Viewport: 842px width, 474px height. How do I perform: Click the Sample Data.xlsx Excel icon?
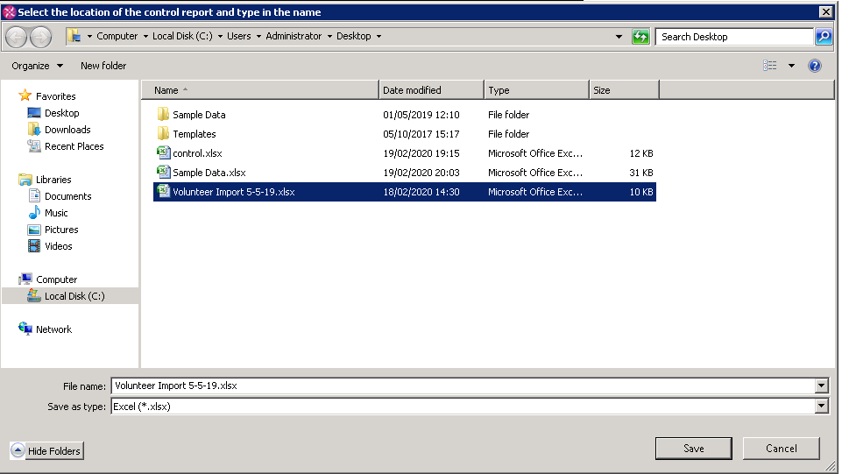tap(163, 173)
